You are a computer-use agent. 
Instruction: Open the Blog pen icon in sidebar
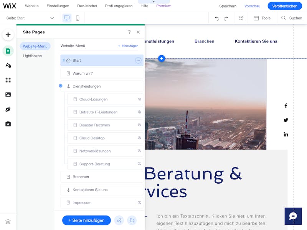pos(8,109)
